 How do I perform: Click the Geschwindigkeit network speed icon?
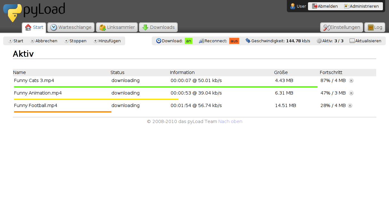click(247, 41)
